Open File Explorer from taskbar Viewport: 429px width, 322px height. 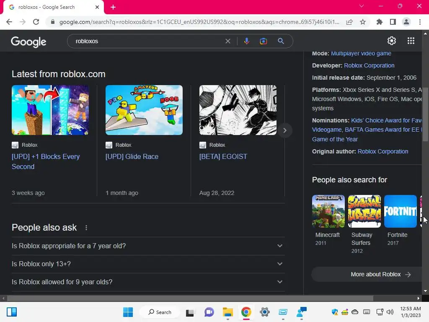tap(227, 312)
